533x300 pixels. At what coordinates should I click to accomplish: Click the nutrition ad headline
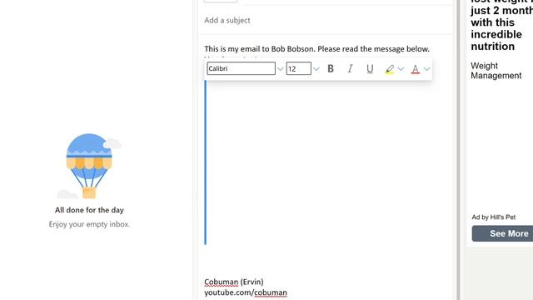pos(501,26)
